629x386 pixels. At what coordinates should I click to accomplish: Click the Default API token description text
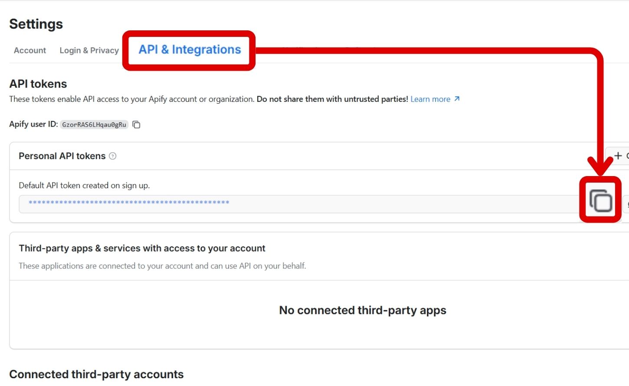tap(84, 185)
